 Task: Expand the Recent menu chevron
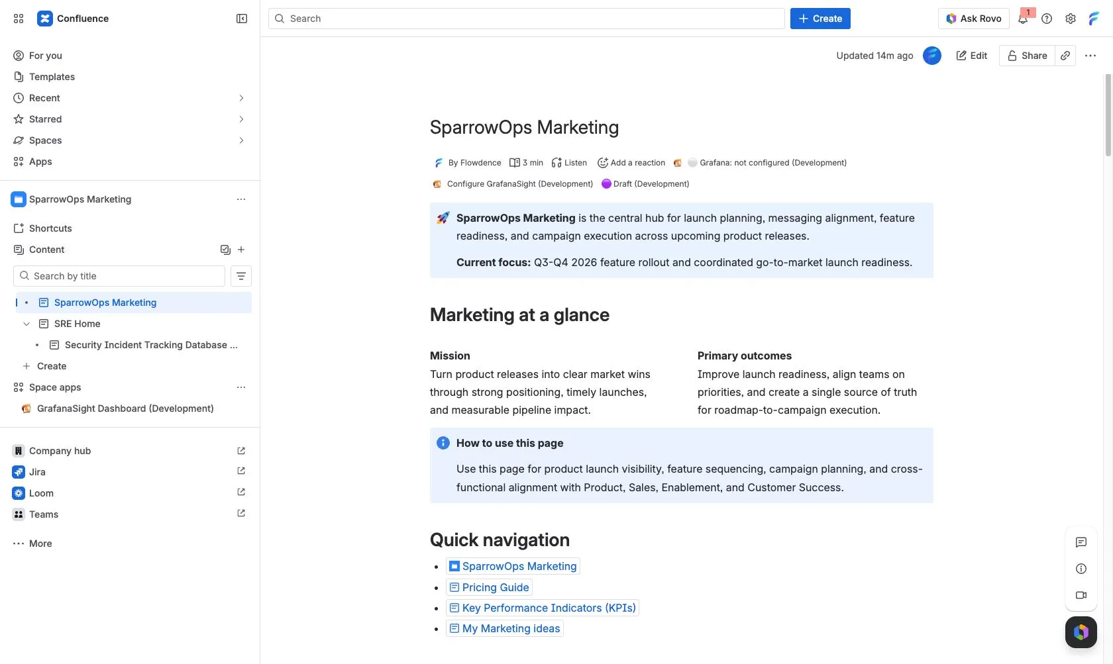(241, 98)
